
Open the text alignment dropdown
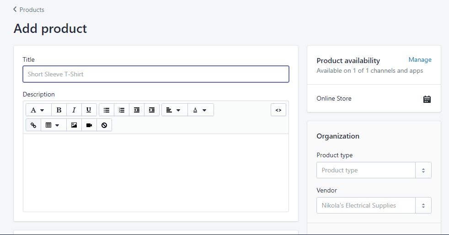pos(174,110)
